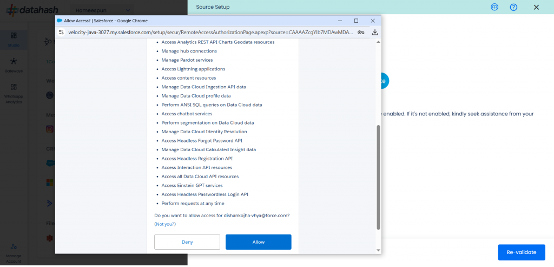Open Whatsapp Analytics in the sidebar
Screen dimensions: 554x267
tap(14, 94)
